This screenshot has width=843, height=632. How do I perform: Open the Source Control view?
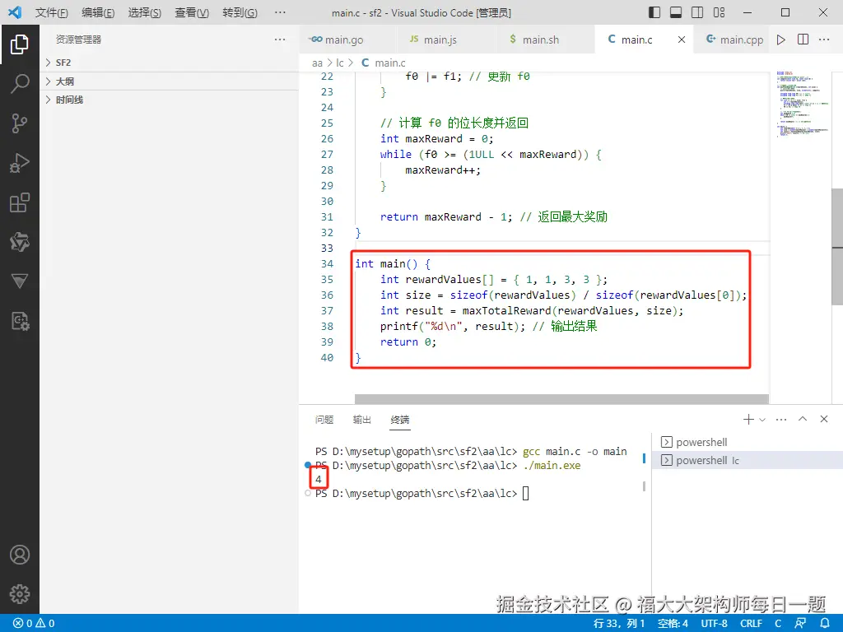coord(20,123)
